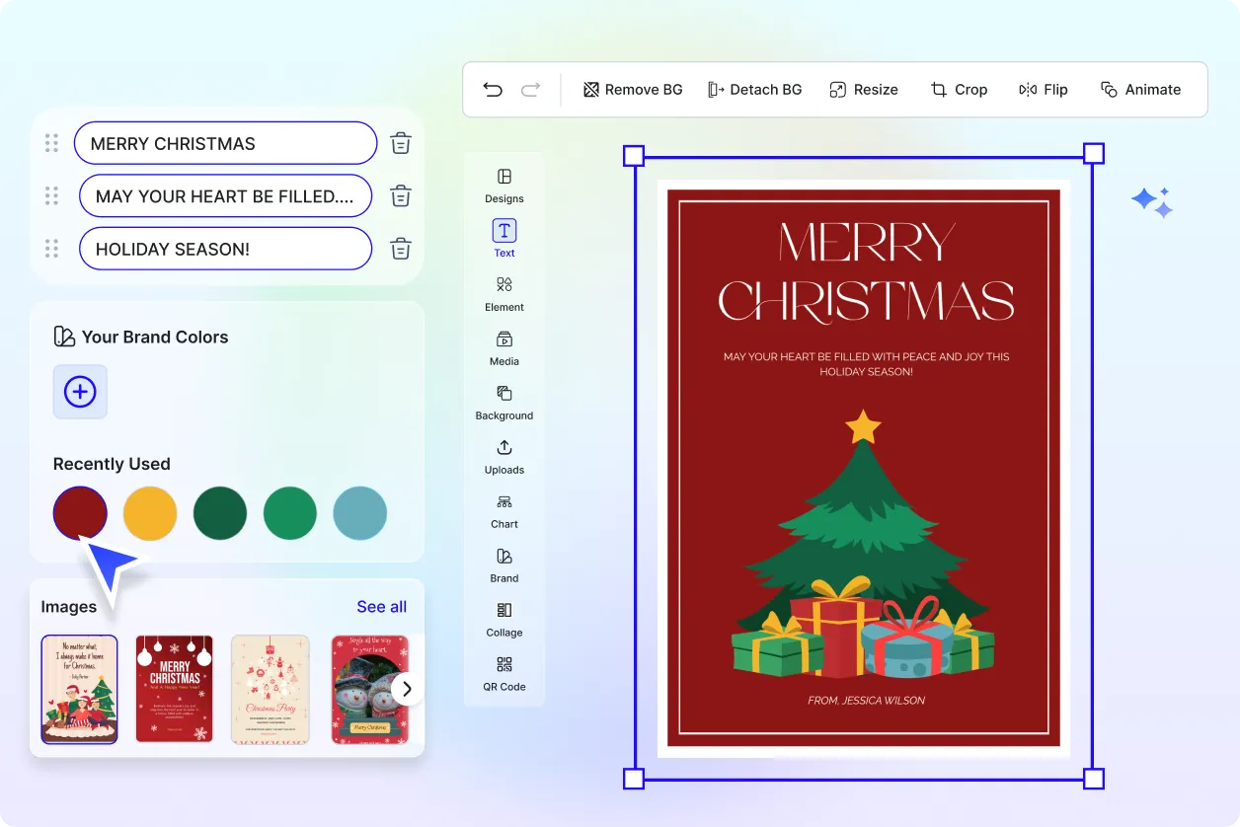Viewport: 1240px width, 827px height.
Task: Expand more image templates with the right chevron
Action: (406, 688)
